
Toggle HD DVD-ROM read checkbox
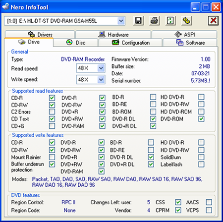[x=201, y=112]
